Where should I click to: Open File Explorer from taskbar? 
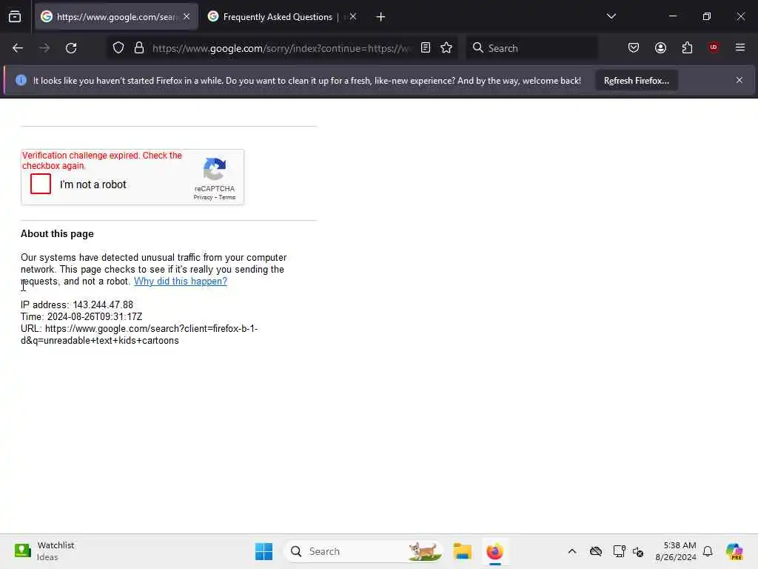click(462, 551)
